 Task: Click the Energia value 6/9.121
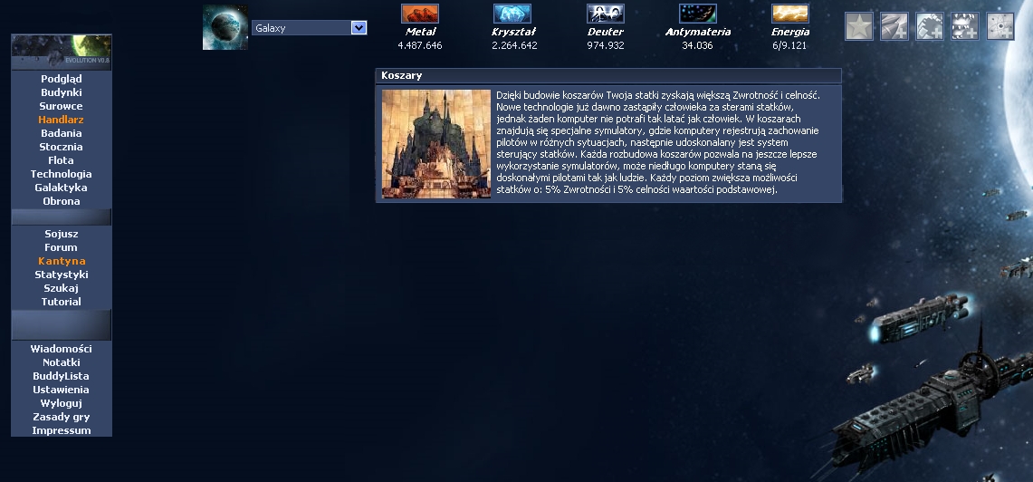coord(789,45)
